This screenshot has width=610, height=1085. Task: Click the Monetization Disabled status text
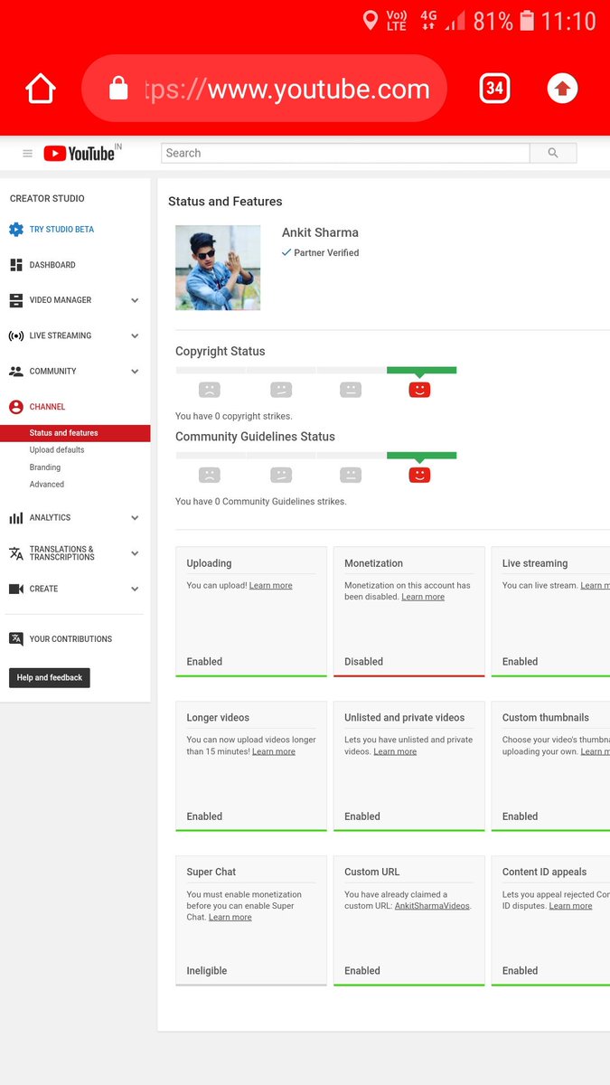point(364,662)
